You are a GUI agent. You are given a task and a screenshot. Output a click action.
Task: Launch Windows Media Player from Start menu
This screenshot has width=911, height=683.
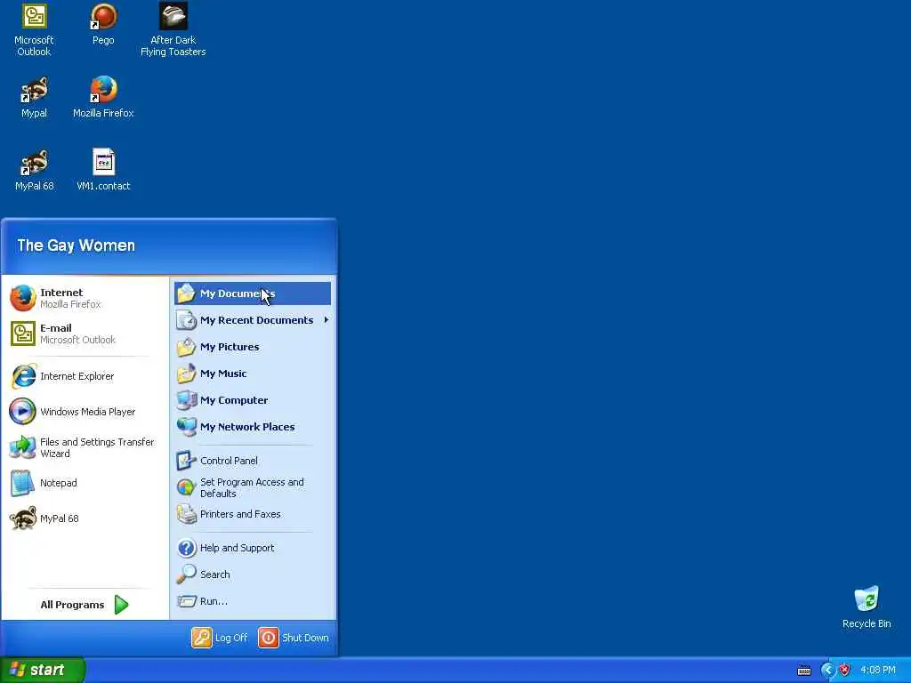pyautogui.click(x=85, y=412)
